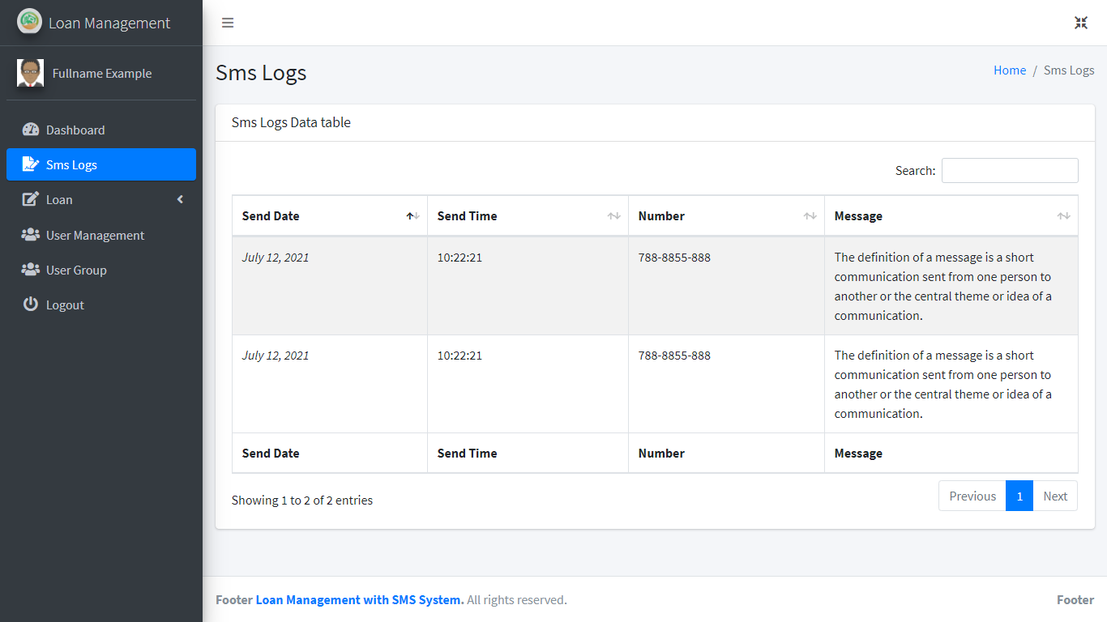Viewport: 1107px width, 622px height.
Task: Click the Send Date header label
Action: (271, 216)
